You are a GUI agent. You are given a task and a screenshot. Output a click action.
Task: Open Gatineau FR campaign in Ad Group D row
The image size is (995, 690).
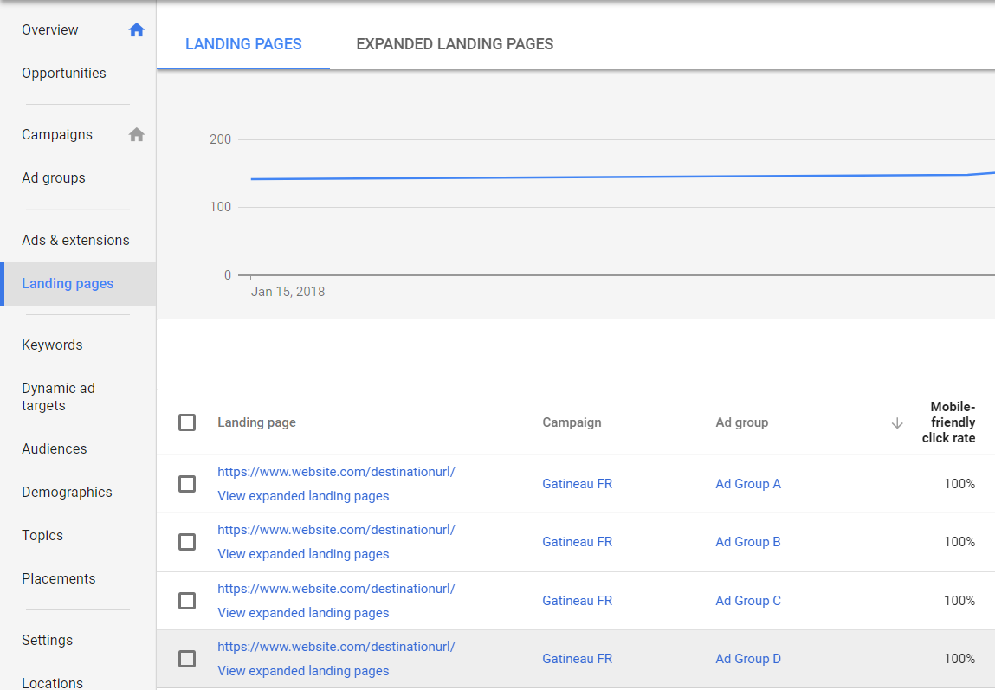pos(578,659)
